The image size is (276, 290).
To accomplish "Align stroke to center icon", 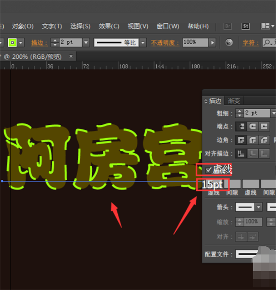I will (x=241, y=154).
